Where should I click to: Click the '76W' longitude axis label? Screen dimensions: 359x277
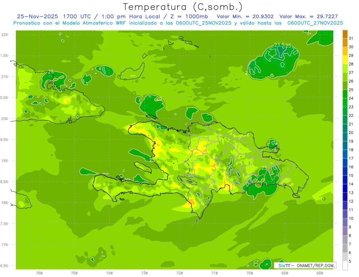click(39, 273)
